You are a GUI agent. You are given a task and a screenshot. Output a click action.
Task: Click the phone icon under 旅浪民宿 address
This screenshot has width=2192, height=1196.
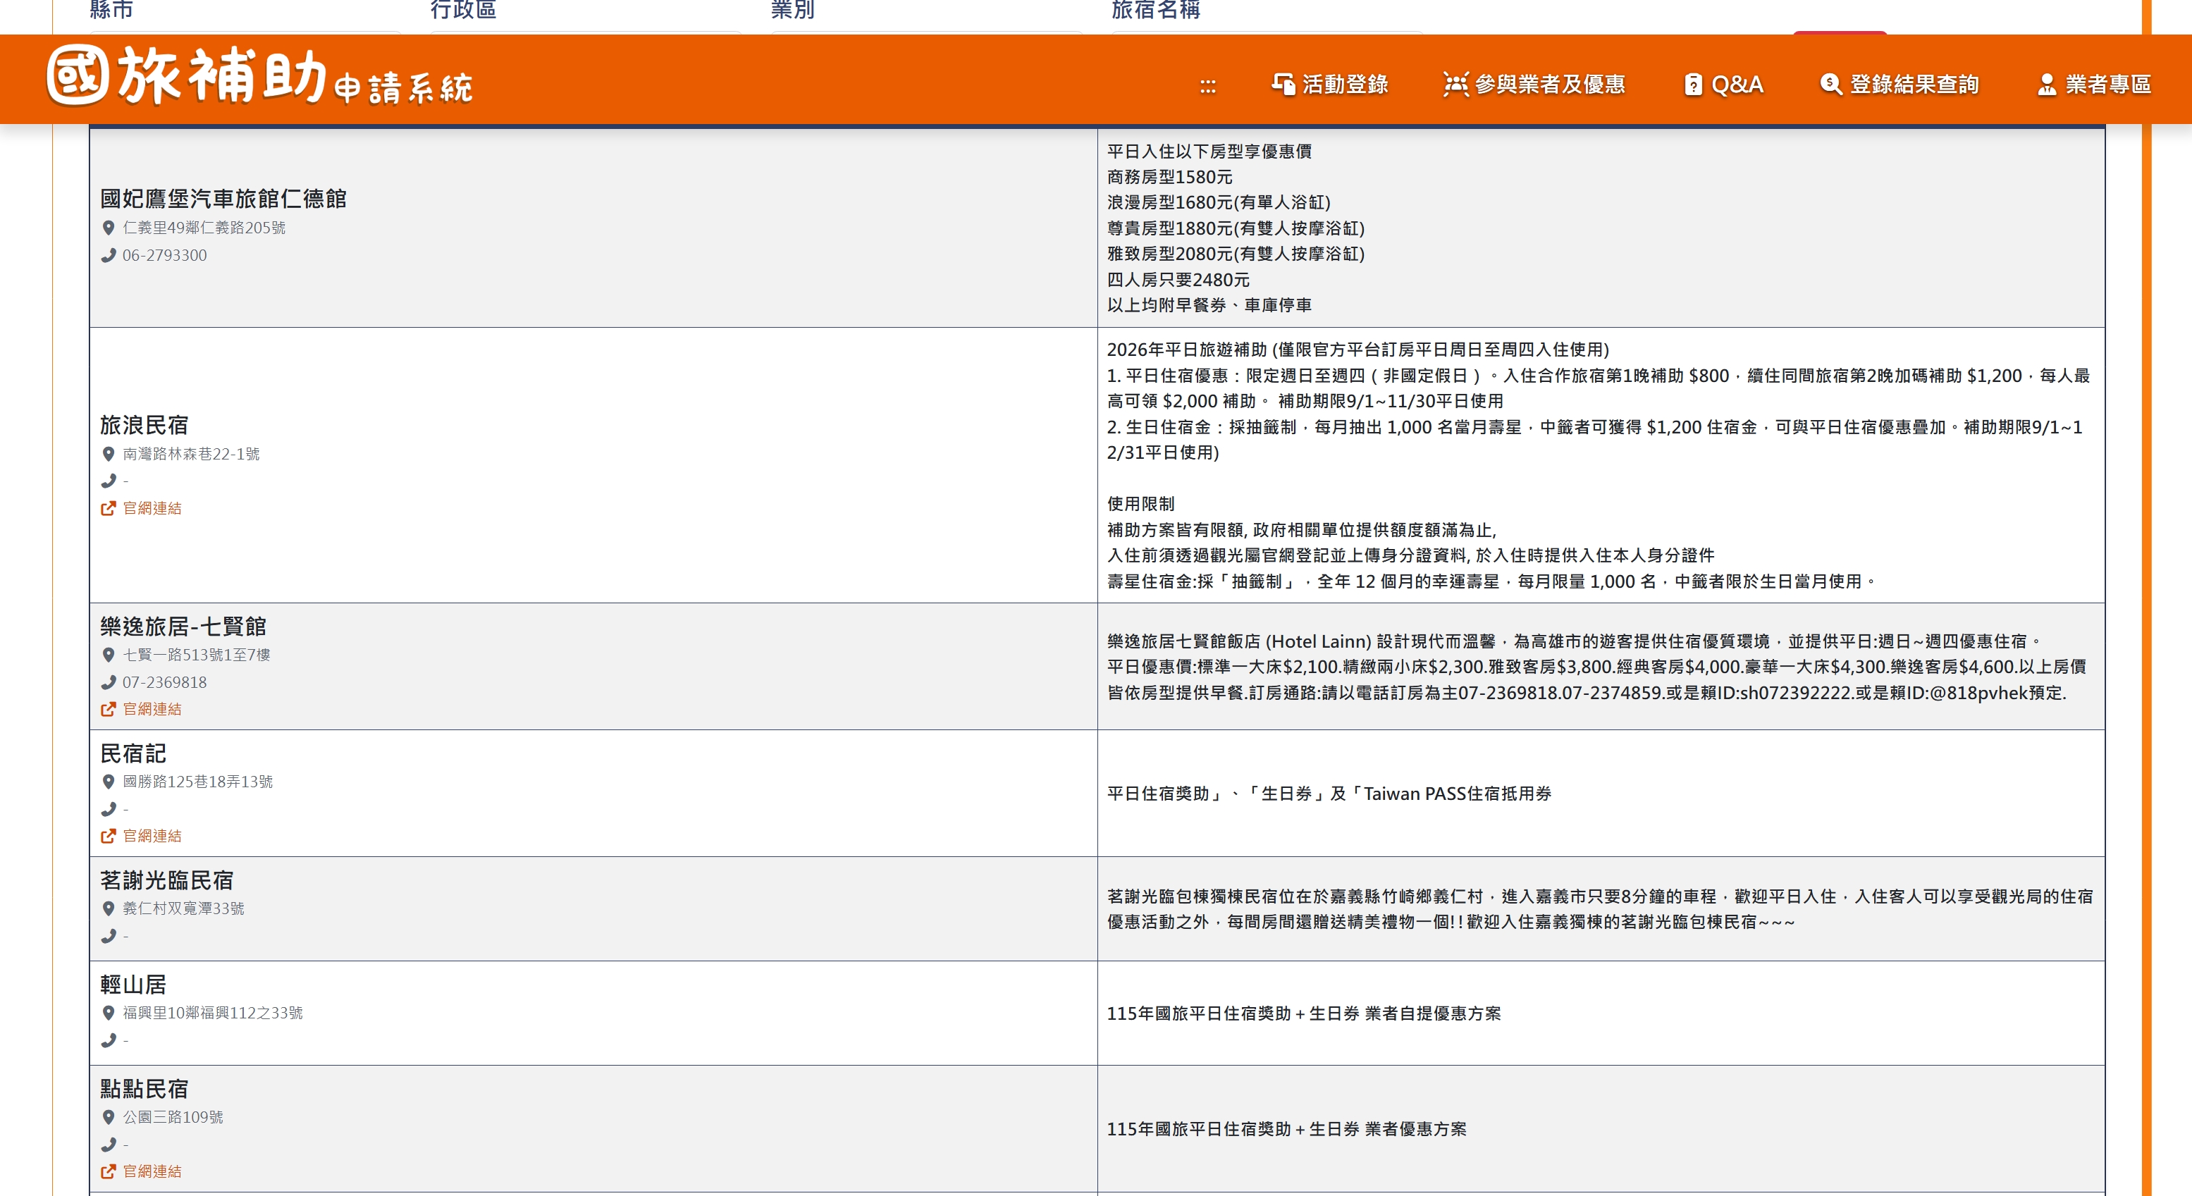tap(108, 481)
